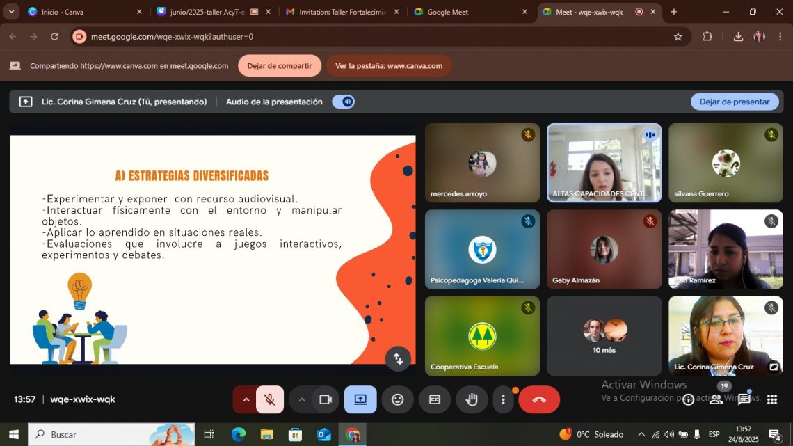This screenshot has height=446, width=793.
Task: Turn on closed captions
Action: pos(435,399)
